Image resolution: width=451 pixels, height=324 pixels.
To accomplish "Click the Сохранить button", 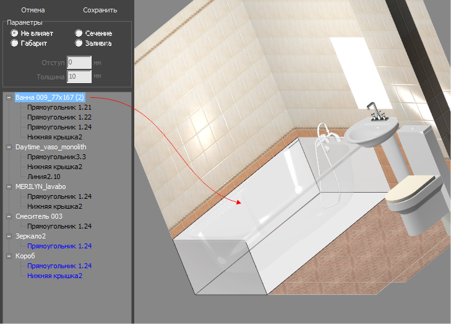I will pyautogui.click(x=100, y=11).
